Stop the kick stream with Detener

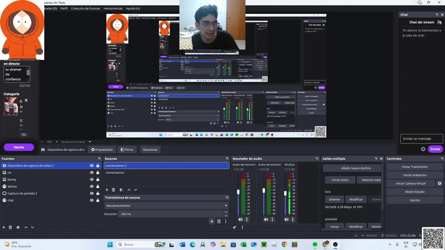tap(334, 199)
